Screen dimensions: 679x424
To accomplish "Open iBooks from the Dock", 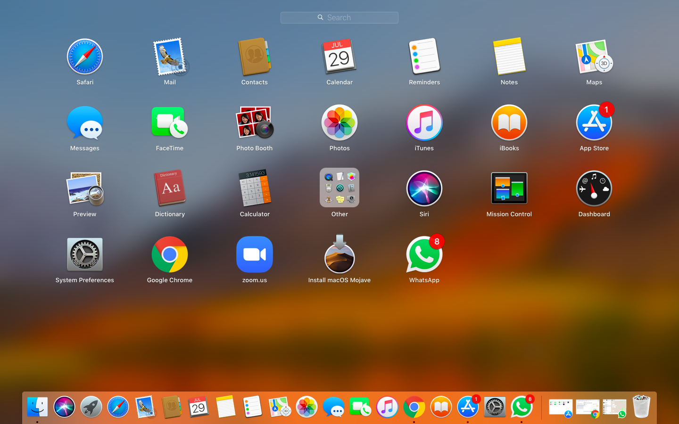I will coord(441,407).
